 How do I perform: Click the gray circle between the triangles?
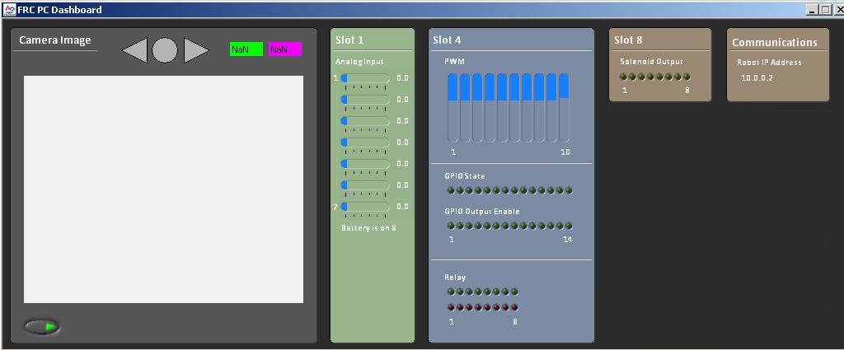[x=165, y=50]
